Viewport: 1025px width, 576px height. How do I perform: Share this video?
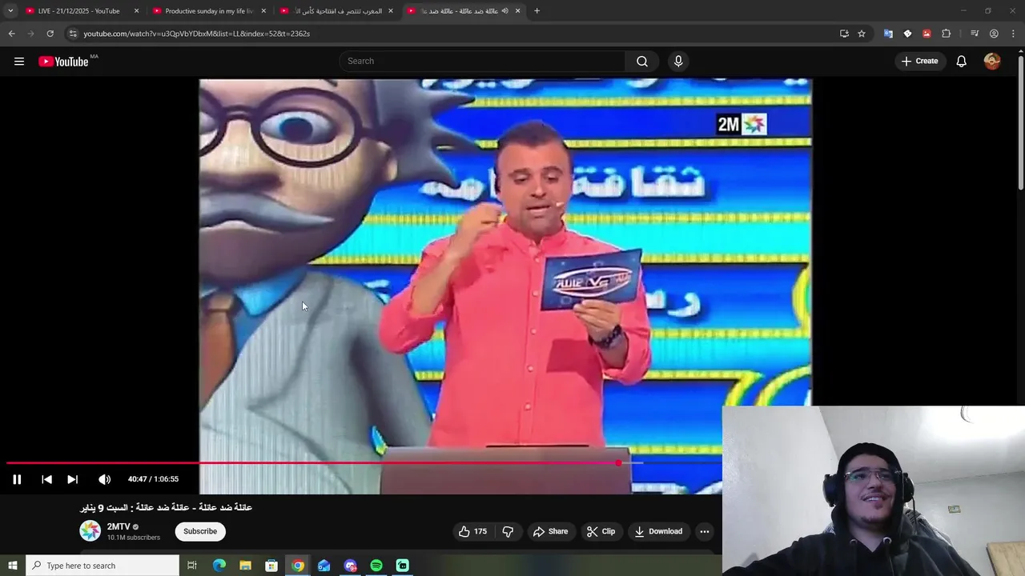550,531
